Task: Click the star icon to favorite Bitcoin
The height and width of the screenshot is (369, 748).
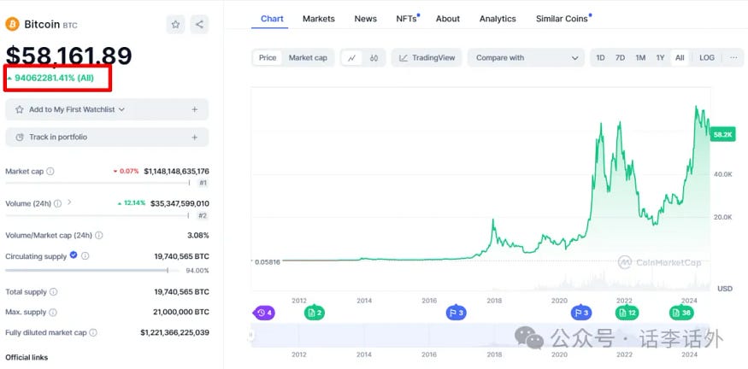Action: click(x=175, y=24)
